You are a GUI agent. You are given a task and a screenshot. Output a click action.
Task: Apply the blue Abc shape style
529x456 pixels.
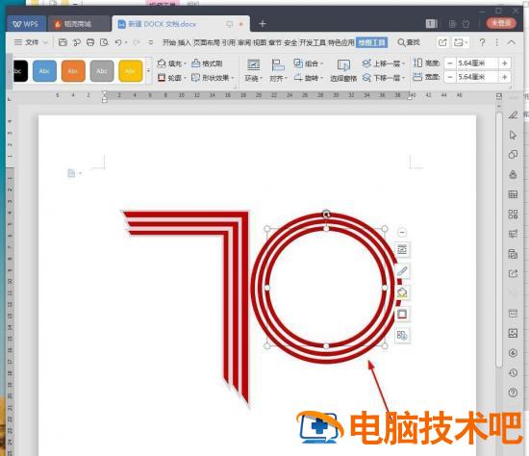[x=44, y=71]
